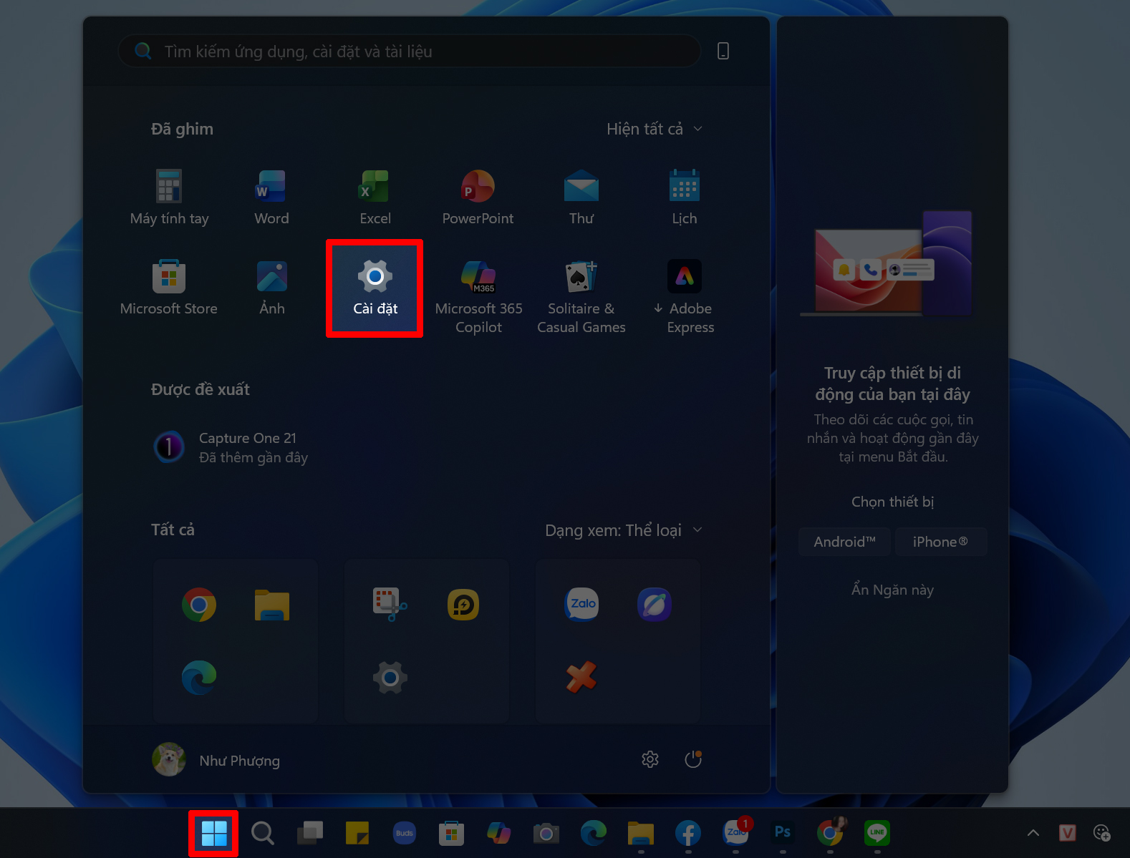
Task: Open File Explorer on taskbar
Action: (x=641, y=833)
